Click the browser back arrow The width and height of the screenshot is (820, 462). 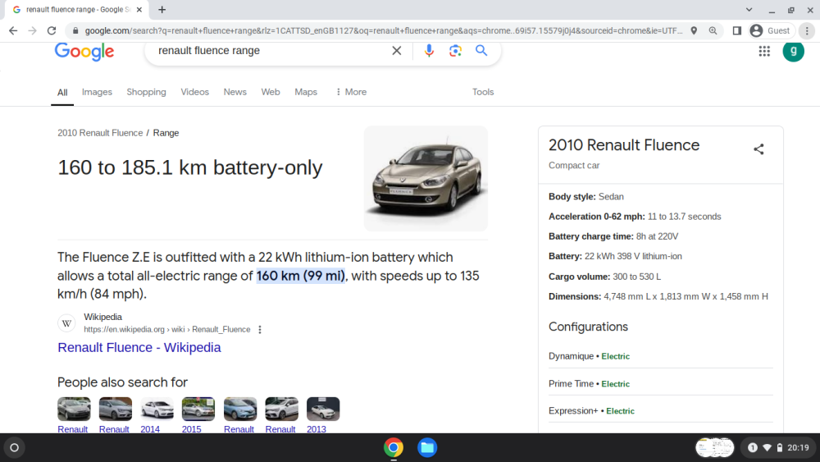tap(13, 31)
